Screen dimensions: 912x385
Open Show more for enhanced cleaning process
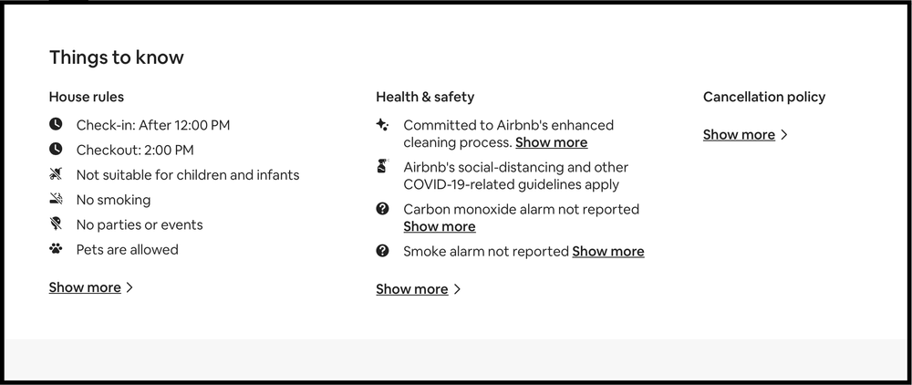point(552,142)
